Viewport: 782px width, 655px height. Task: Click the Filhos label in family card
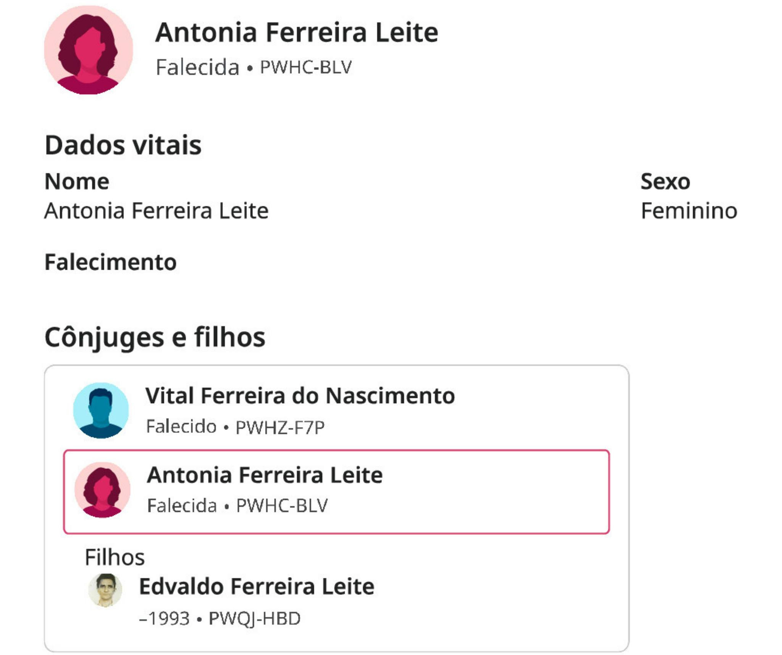pyautogui.click(x=115, y=557)
